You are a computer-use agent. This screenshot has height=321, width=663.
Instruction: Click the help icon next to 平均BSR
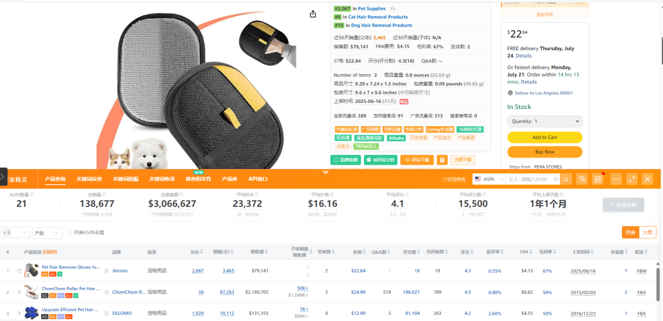pos(257,195)
